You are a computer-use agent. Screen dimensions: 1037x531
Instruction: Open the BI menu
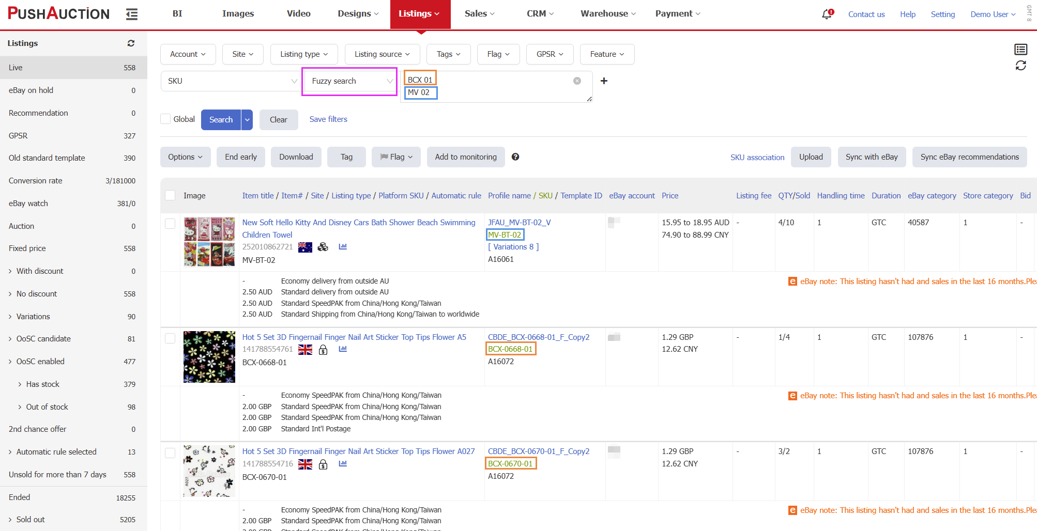pyautogui.click(x=177, y=14)
